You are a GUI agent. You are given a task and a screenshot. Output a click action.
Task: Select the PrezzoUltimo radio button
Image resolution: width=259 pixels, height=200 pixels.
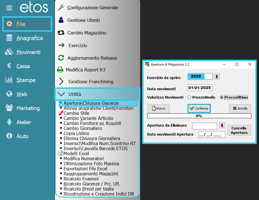click(x=221, y=97)
